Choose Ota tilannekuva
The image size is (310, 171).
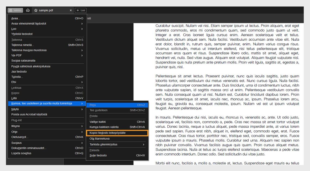pos(117,139)
